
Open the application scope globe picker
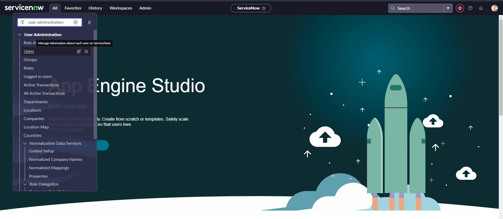coord(460,8)
